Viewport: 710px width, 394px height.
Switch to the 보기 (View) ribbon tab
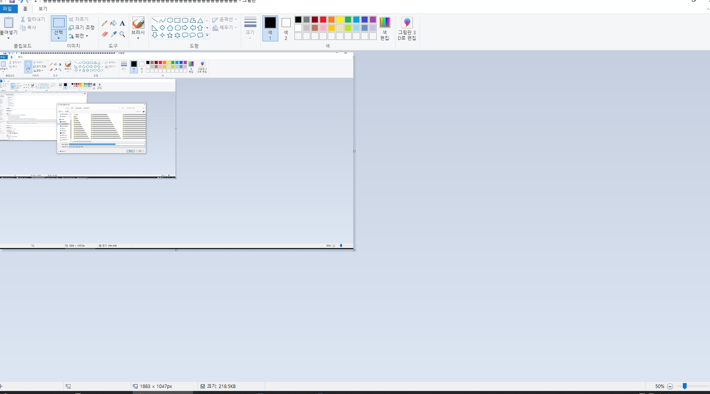click(x=43, y=9)
